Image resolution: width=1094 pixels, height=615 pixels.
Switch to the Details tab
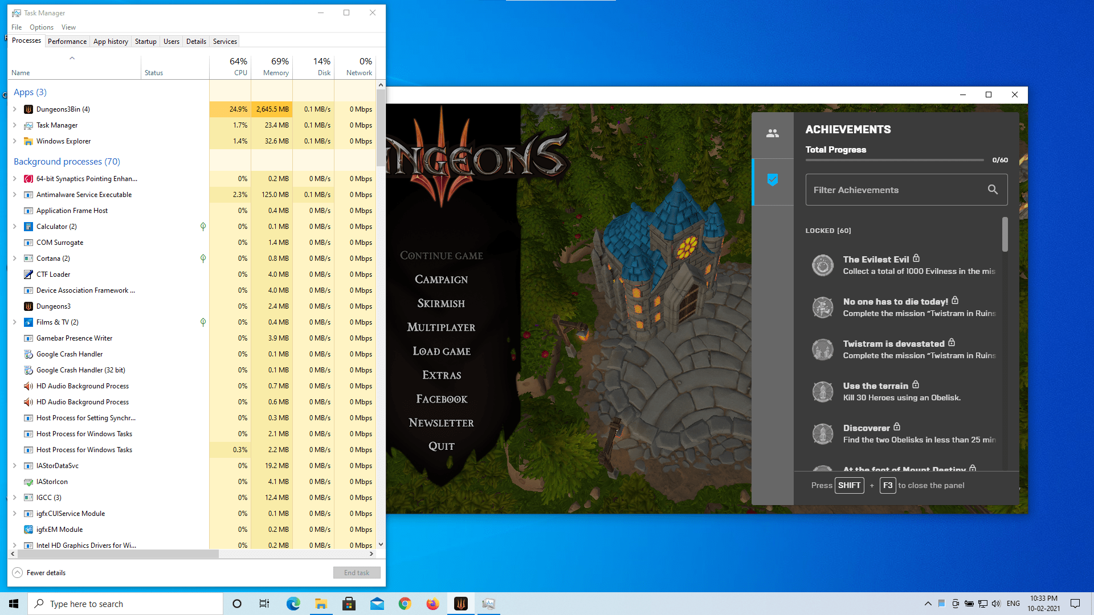point(196,42)
